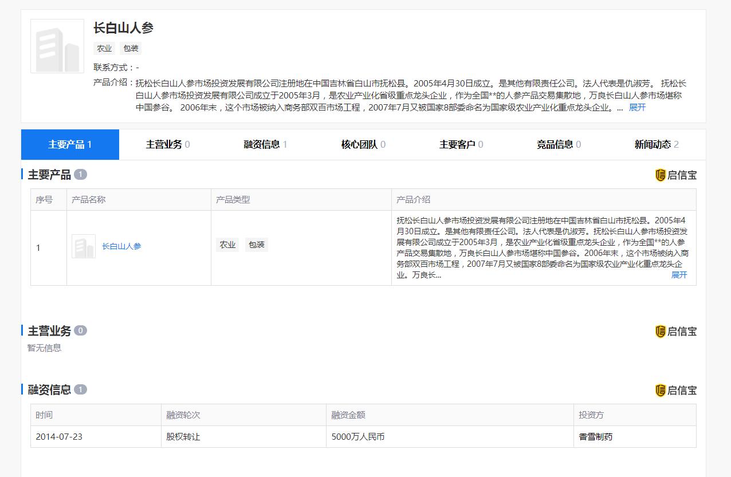The height and width of the screenshot is (477, 731).
Task: Click the company logo placeholder at page top
Action: pyautogui.click(x=57, y=46)
